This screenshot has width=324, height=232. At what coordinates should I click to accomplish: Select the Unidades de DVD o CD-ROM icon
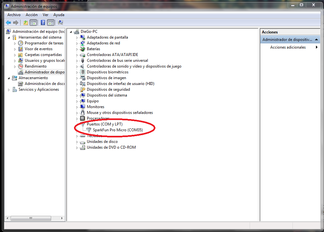(x=83, y=147)
